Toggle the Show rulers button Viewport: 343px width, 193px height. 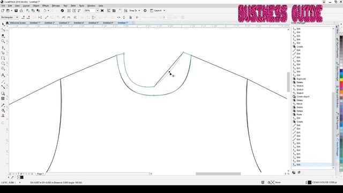pyautogui.click(x=109, y=11)
